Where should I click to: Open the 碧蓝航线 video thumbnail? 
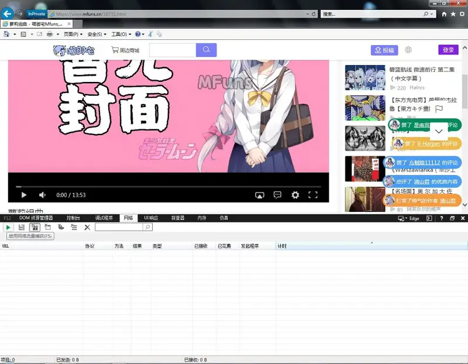tap(365, 78)
